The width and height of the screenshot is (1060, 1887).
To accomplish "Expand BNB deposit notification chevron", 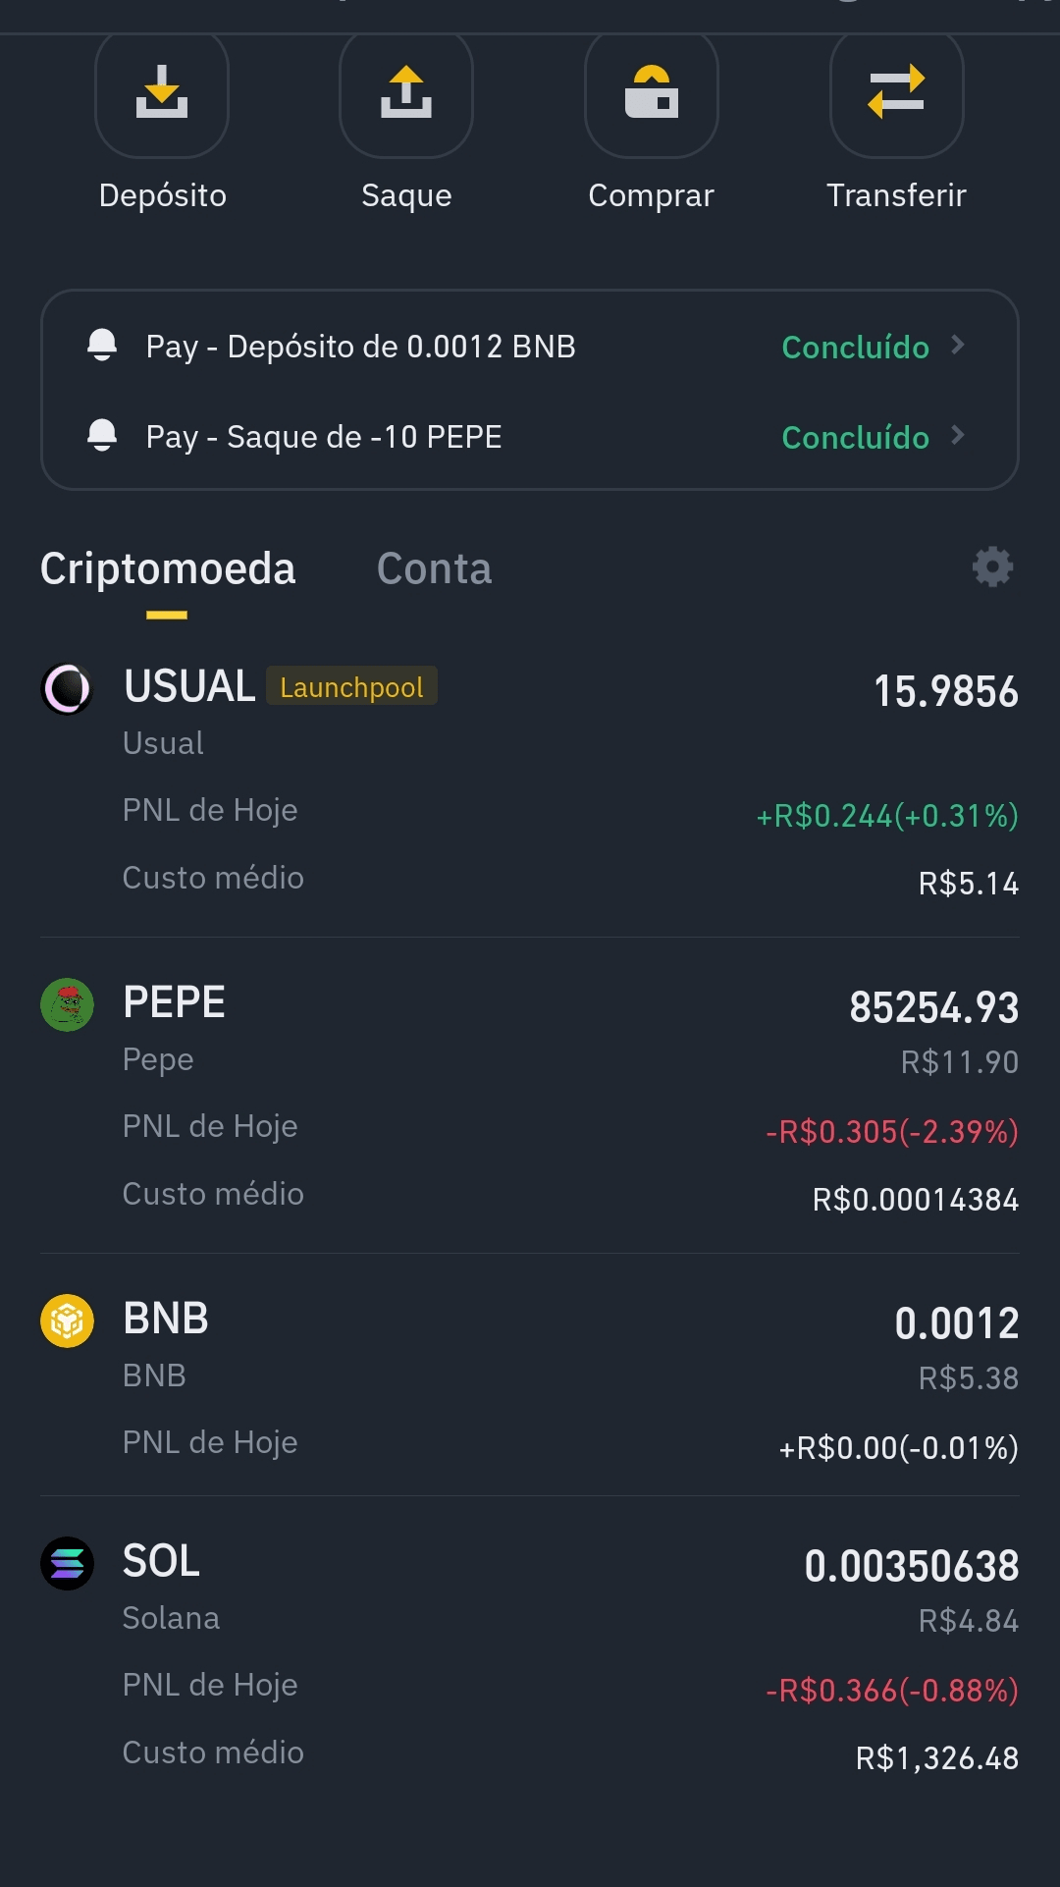I will pos(958,346).
